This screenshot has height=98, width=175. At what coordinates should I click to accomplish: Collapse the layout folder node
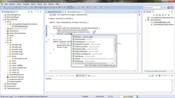point(8,56)
